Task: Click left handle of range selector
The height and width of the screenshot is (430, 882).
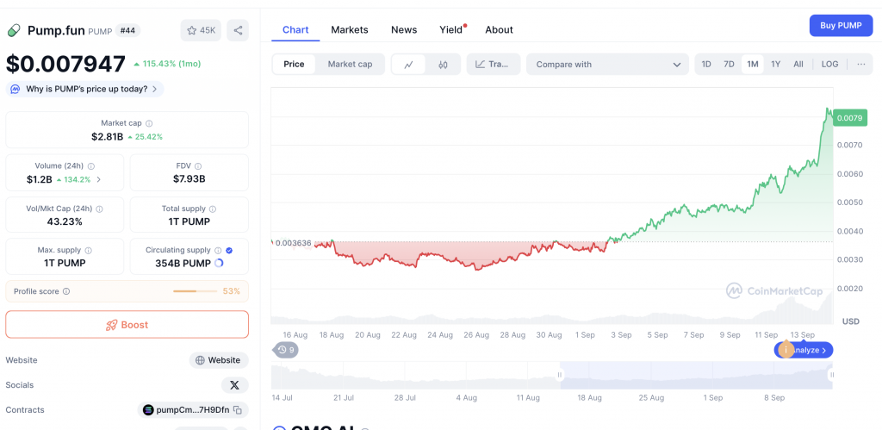Action: point(560,375)
